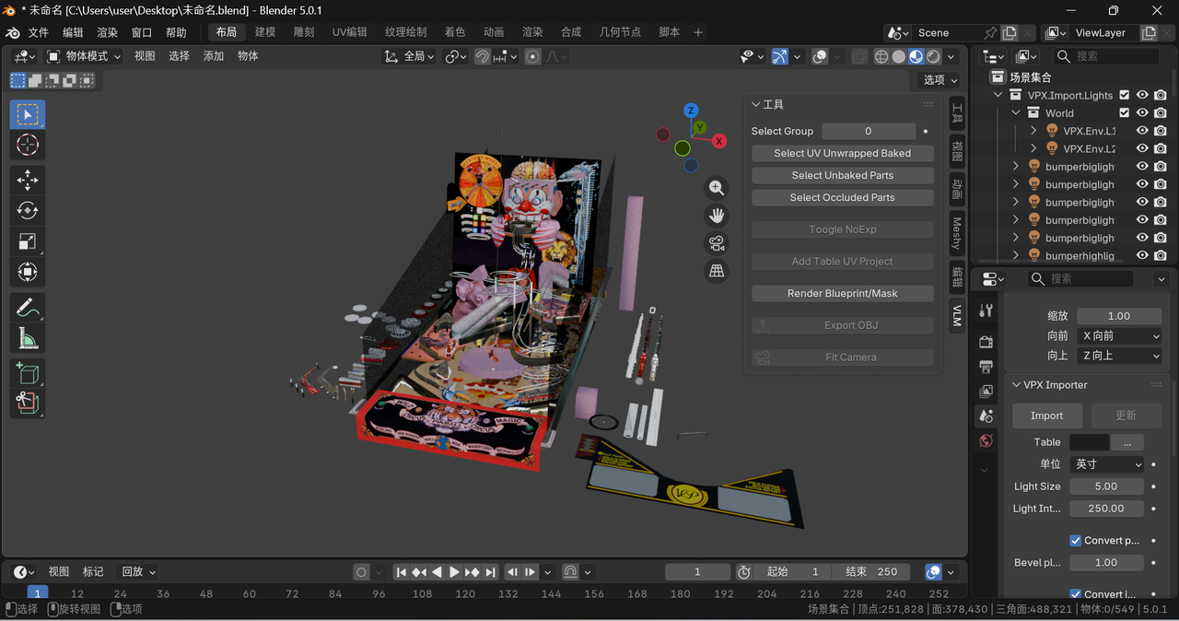Switch to wireframe viewport shading
The width and height of the screenshot is (1179, 621).
click(x=881, y=56)
